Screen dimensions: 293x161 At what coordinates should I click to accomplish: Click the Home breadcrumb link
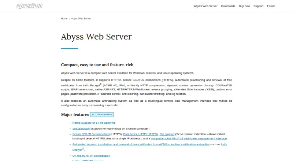[x=64, y=19]
